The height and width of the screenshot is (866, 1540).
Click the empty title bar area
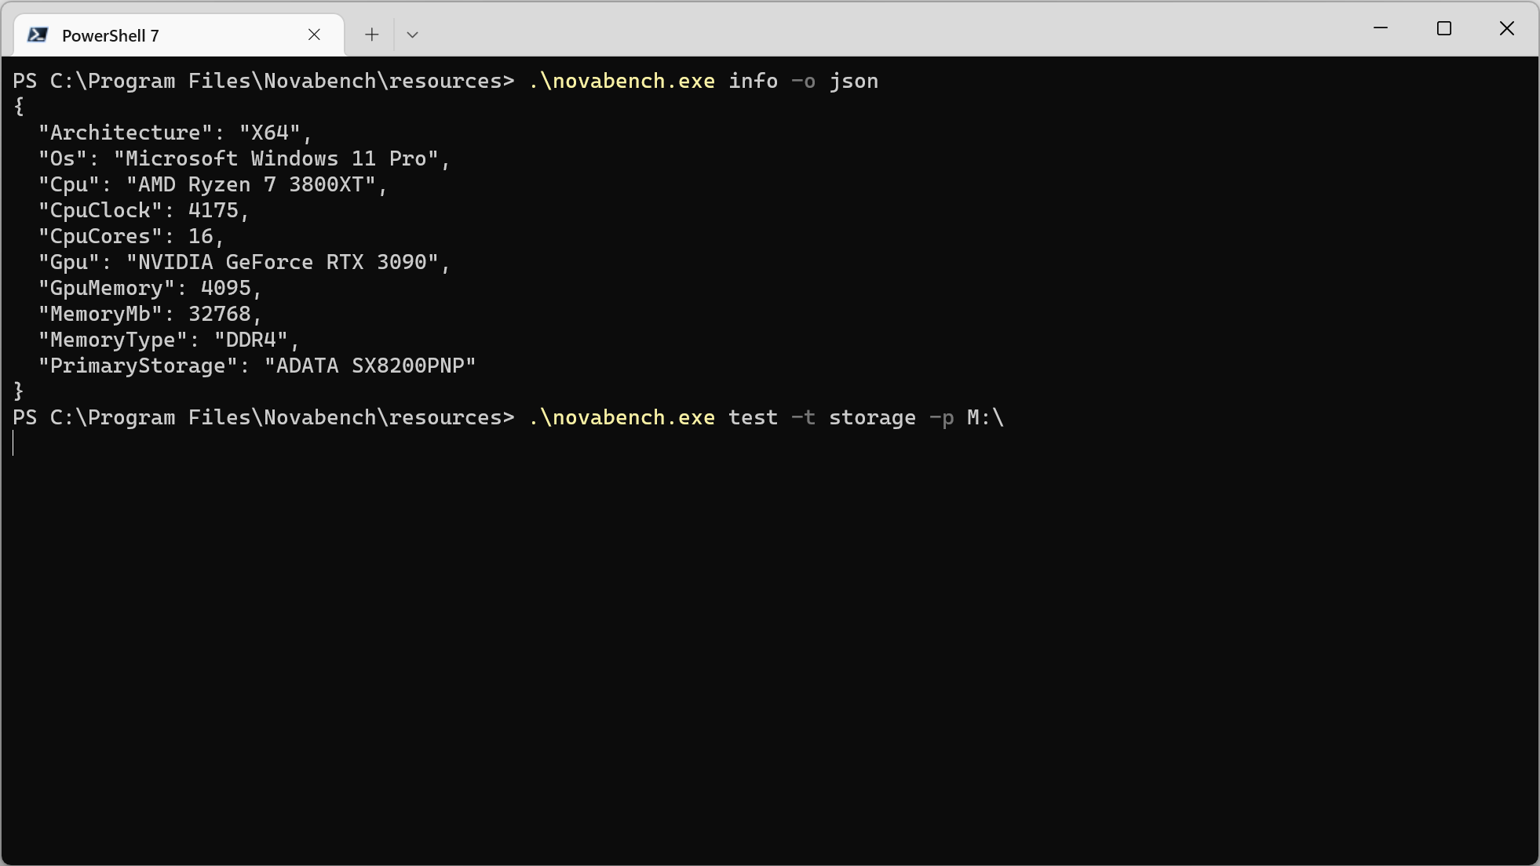[x=863, y=29]
